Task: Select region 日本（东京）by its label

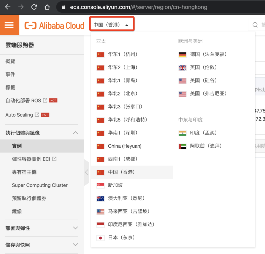Action: click(122, 238)
